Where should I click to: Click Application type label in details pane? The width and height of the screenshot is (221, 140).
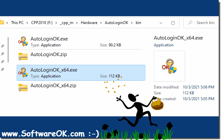164,45
